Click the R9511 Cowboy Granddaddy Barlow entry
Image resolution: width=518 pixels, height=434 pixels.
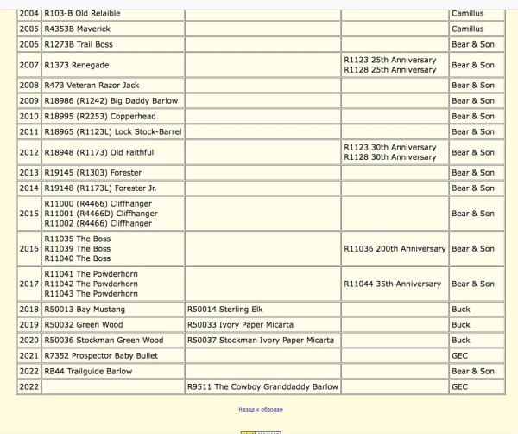(x=262, y=386)
